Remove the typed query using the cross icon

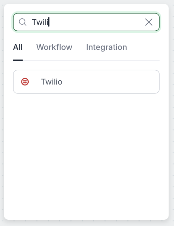(x=149, y=22)
